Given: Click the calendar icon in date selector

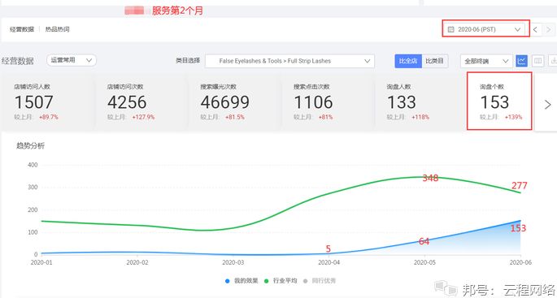Looking at the screenshot, I should [450, 29].
